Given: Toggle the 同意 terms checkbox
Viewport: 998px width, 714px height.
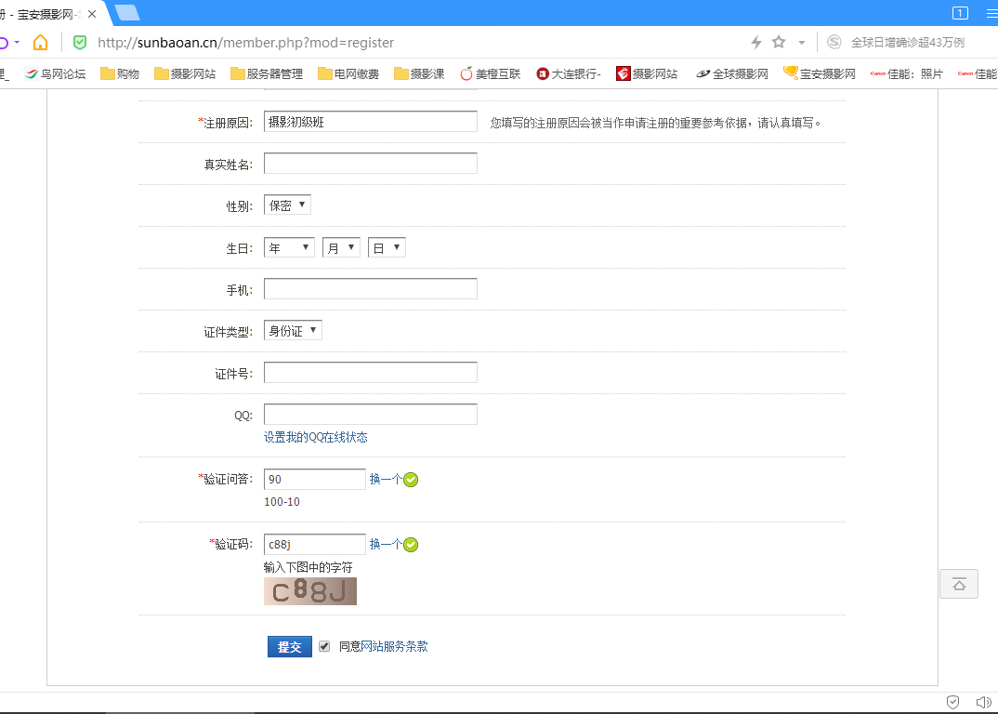Looking at the screenshot, I should [324, 646].
